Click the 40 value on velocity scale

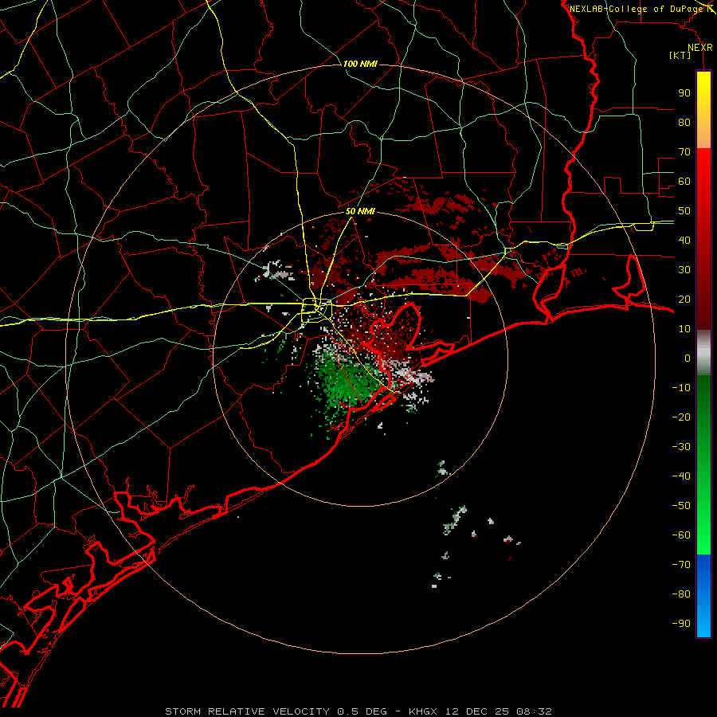click(x=684, y=241)
